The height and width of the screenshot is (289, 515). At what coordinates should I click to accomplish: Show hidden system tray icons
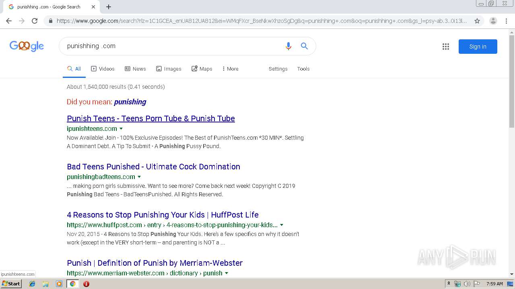(x=449, y=284)
